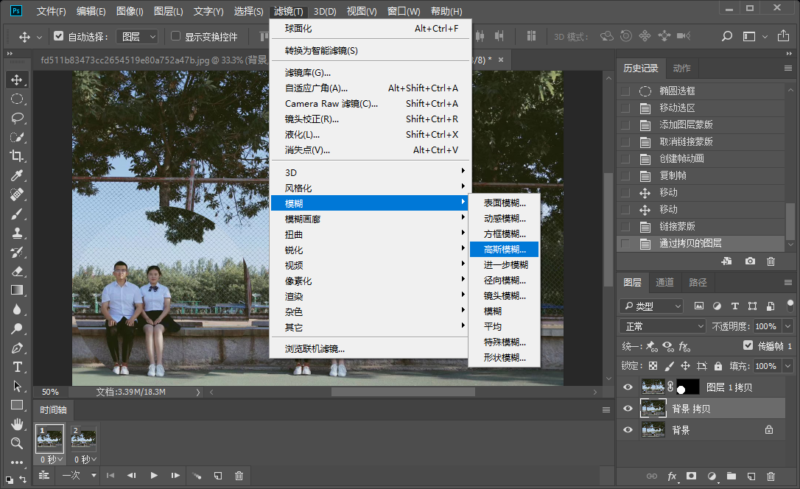Click the horizontal canvas scrollbar
The image size is (800, 489).
tap(403, 392)
